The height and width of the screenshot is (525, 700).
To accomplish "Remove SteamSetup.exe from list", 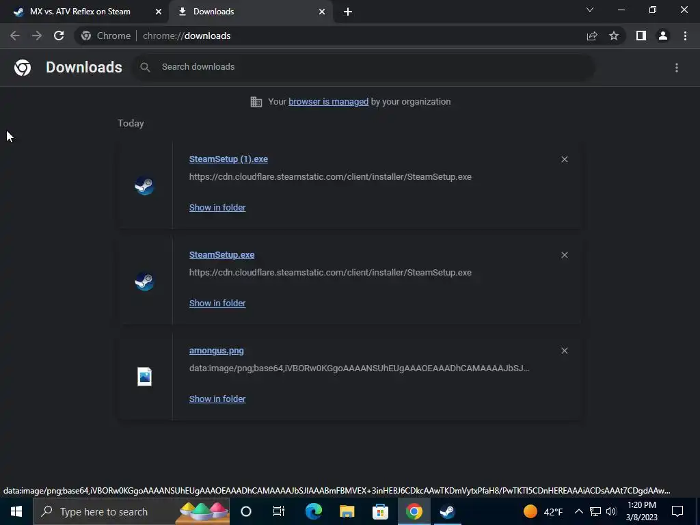I will pyautogui.click(x=564, y=255).
